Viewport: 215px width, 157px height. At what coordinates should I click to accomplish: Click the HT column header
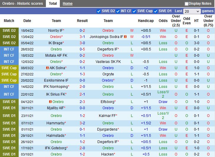pos(196,21)
